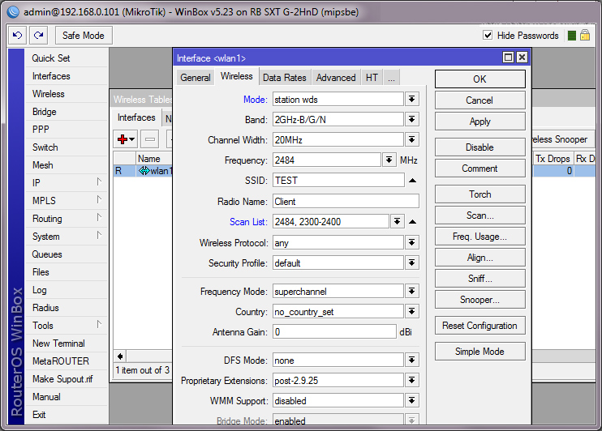Open the WMM Support dropdown
This screenshot has height=431, width=602.
point(411,401)
